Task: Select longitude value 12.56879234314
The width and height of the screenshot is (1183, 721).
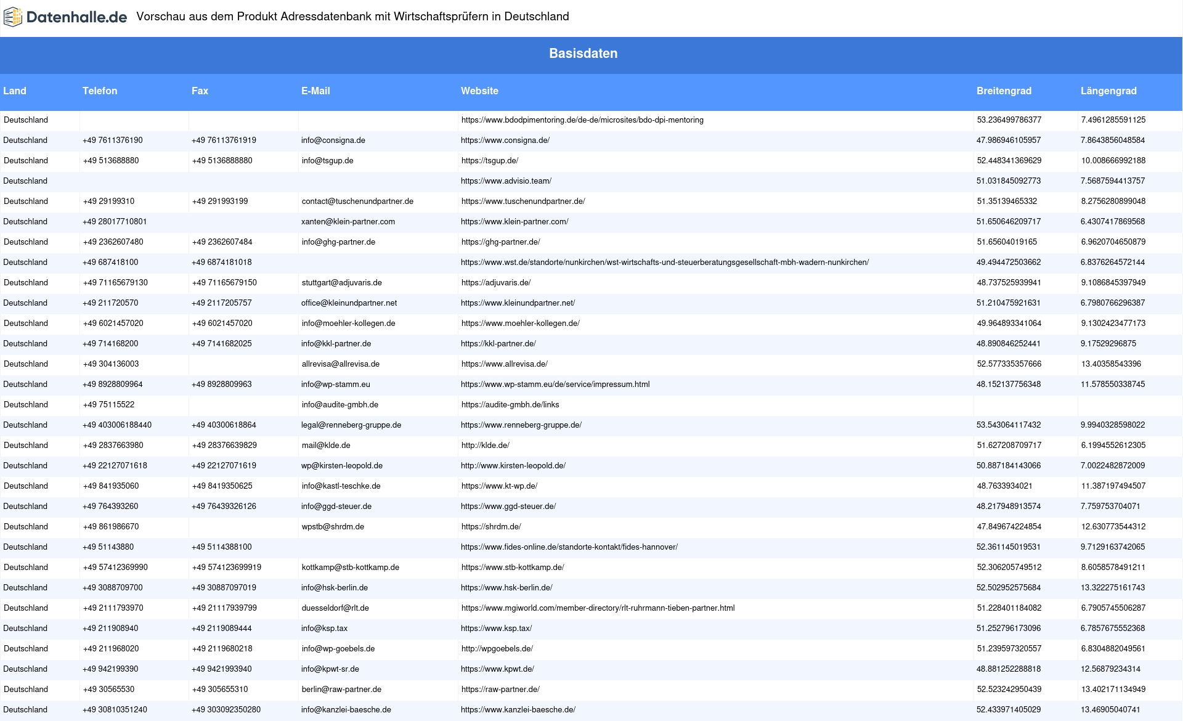Action: pyautogui.click(x=1110, y=669)
